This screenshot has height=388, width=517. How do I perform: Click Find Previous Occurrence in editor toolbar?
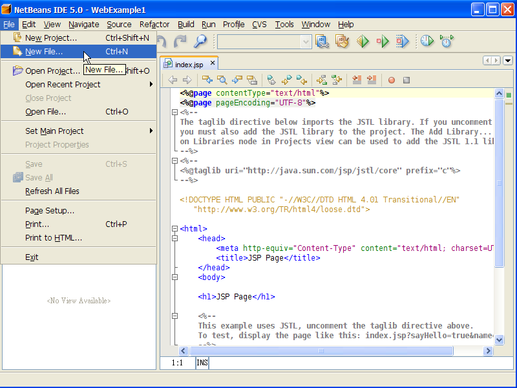click(x=207, y=80)
